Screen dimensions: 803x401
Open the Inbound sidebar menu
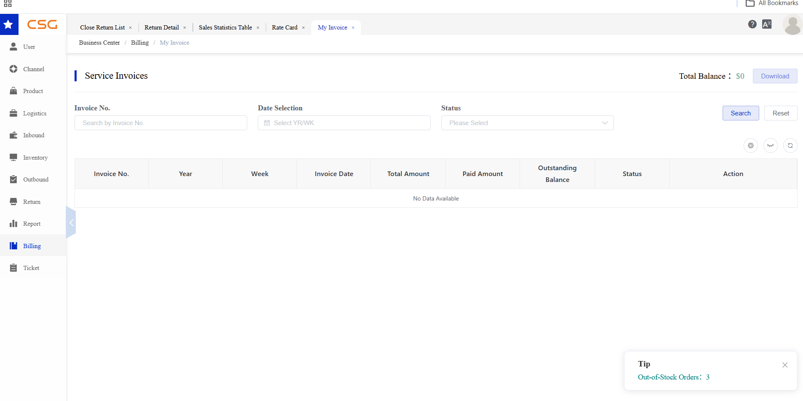tap(33, 135)
